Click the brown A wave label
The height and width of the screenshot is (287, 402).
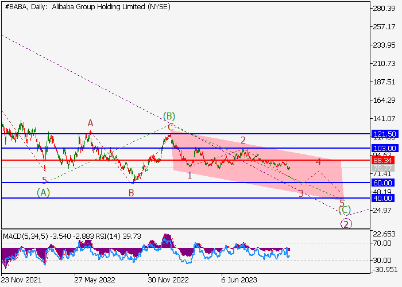tap(90, 123)
